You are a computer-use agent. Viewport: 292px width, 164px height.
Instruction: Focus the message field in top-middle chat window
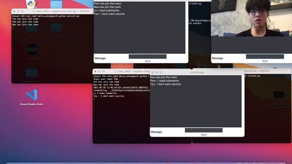click(x=147, y=56)
